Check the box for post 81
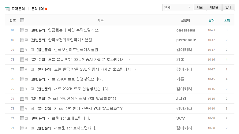This screenshot has height=134, width=239. click(x=22, y=30)
